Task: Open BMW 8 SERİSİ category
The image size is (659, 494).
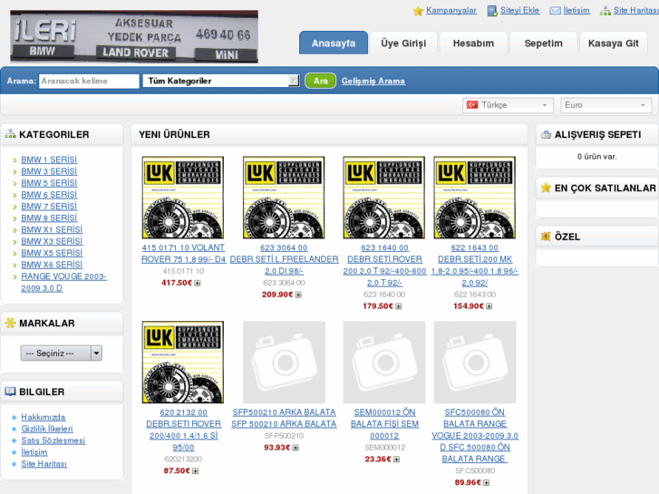Action: [49, 218]
